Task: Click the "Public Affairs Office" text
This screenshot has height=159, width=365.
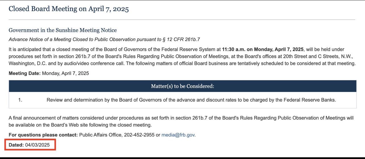Action: point(100,135)
